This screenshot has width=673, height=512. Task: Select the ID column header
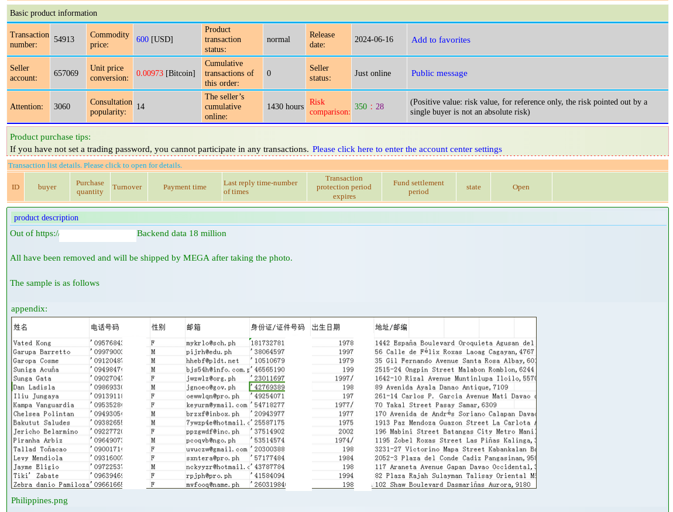15,186
